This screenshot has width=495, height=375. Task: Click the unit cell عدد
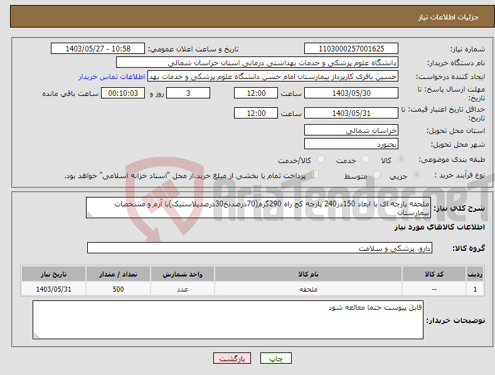coord(182,289)
